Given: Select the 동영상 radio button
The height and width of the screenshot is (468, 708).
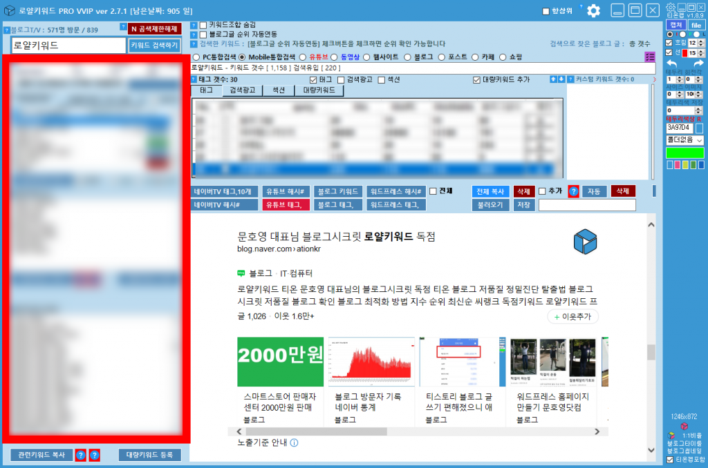Looking at the screenshot, I should [x=334, y=57].
